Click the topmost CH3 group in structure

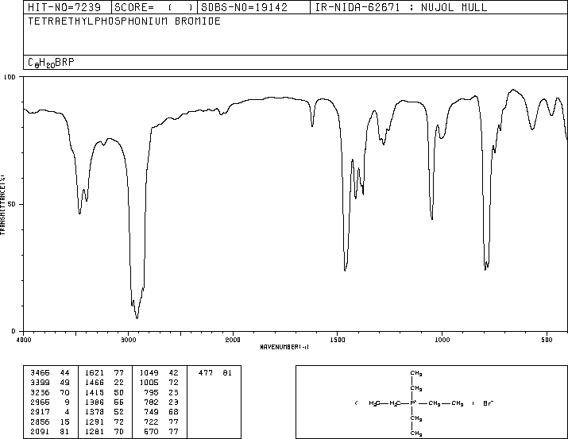(x=416, y=373)
